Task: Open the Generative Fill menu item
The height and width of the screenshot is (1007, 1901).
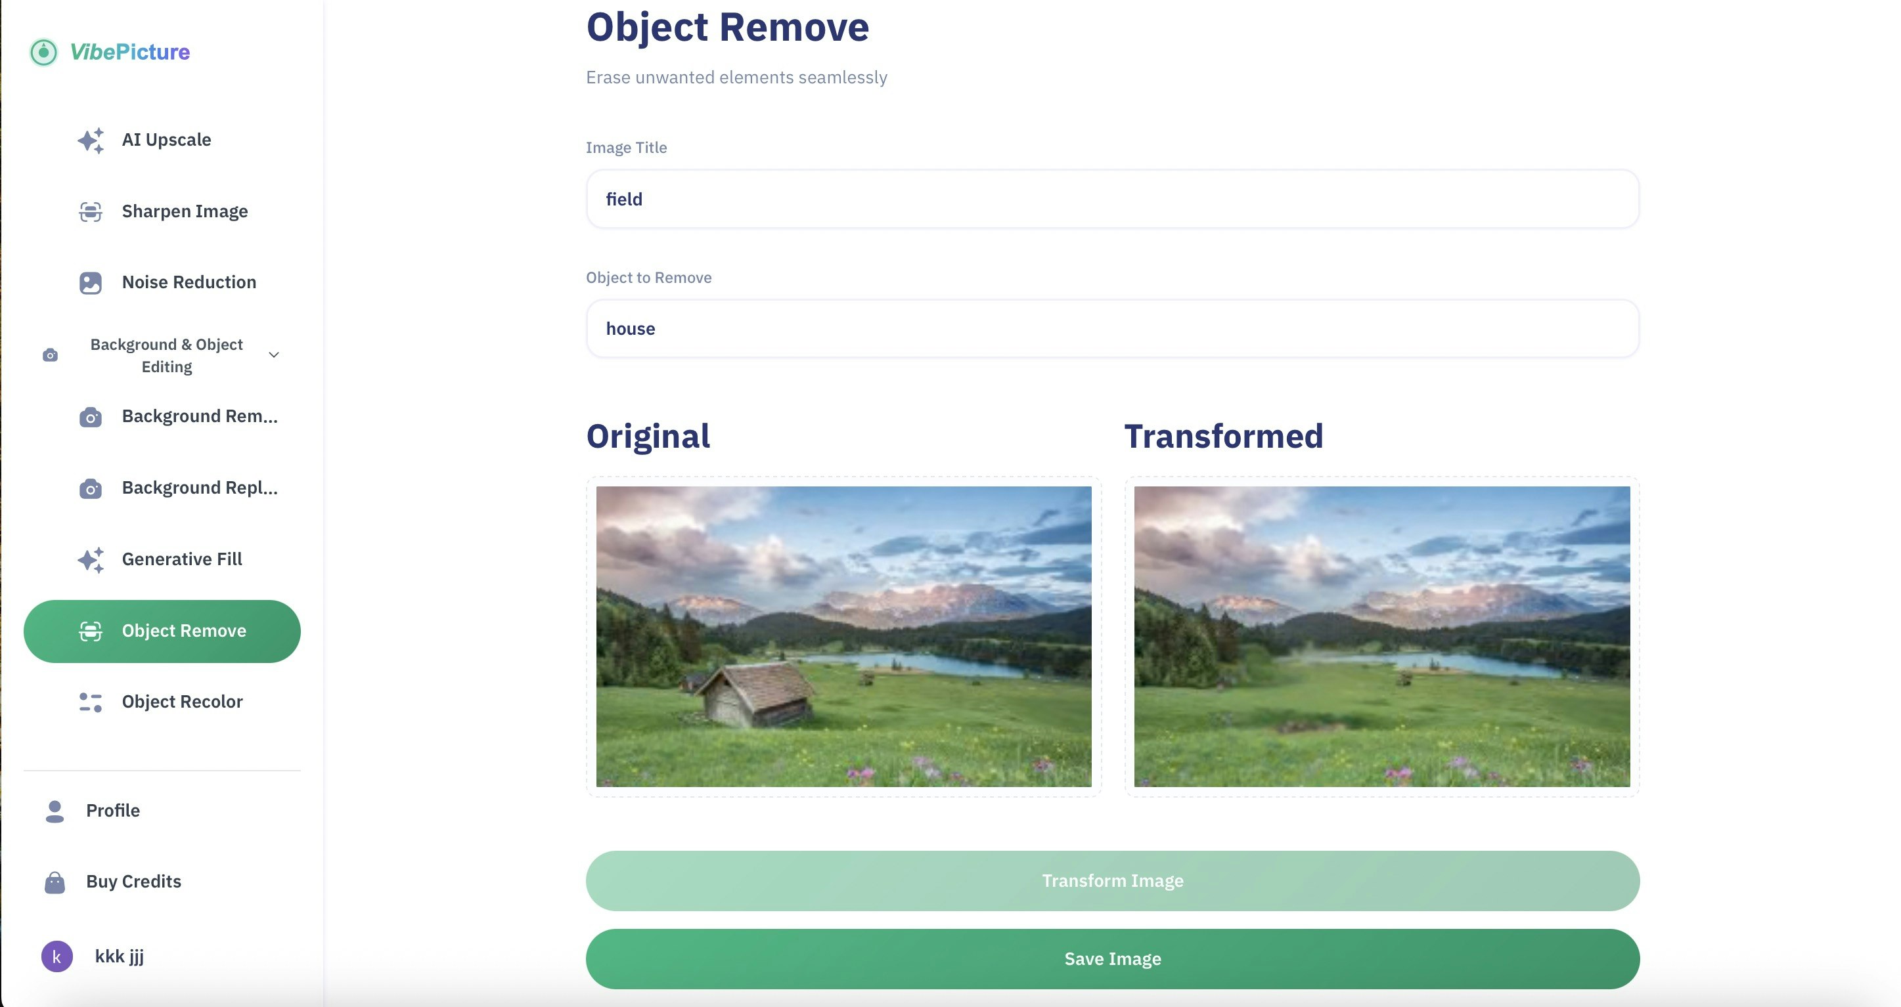Action: pyautogui.click(x=181, y=559)
